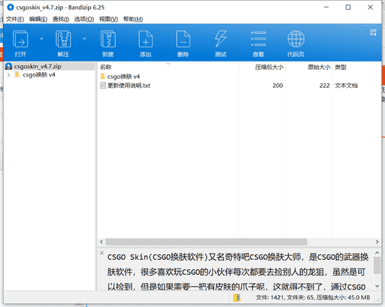Run the Test (测试) archive icon
This screenshot has height=307, width=385.
click(220, 39)
